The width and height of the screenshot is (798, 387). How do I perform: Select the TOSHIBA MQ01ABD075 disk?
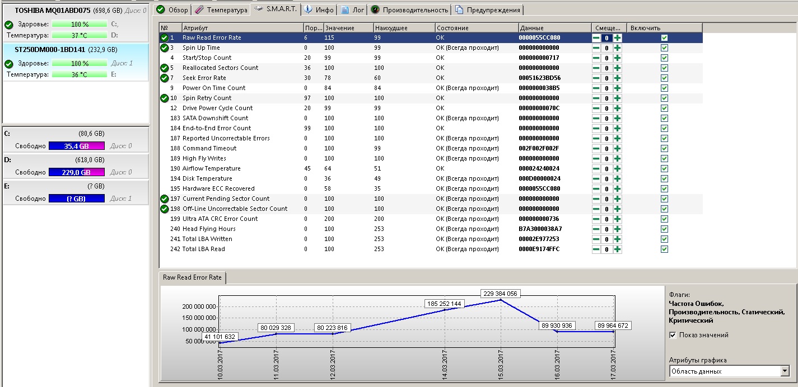(x=76, y=23)
